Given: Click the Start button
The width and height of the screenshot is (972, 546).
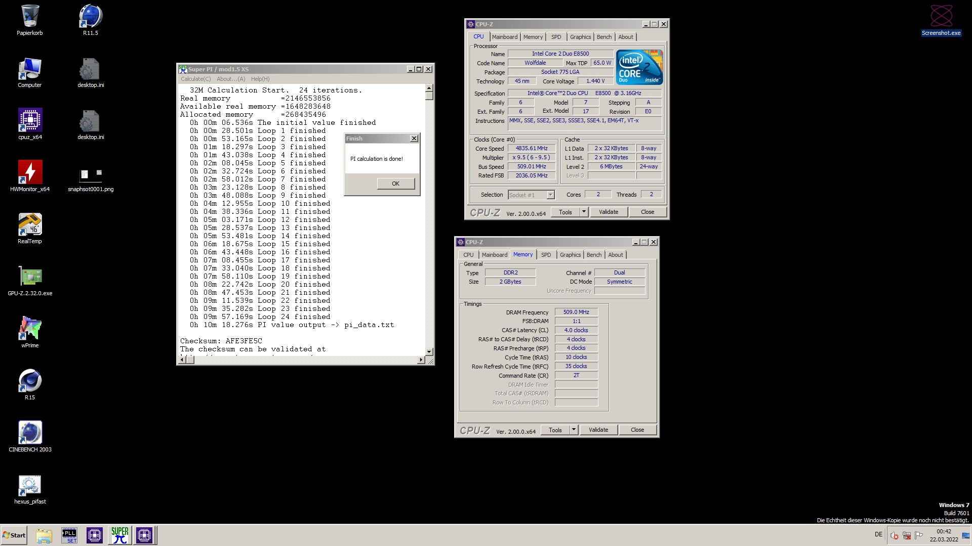Looking at the screenshot, I should click(x=14, y=535).
